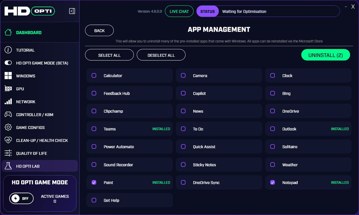Click the HD Opti Lab flask icon
The image size is (359, 215).
(8, 166)
